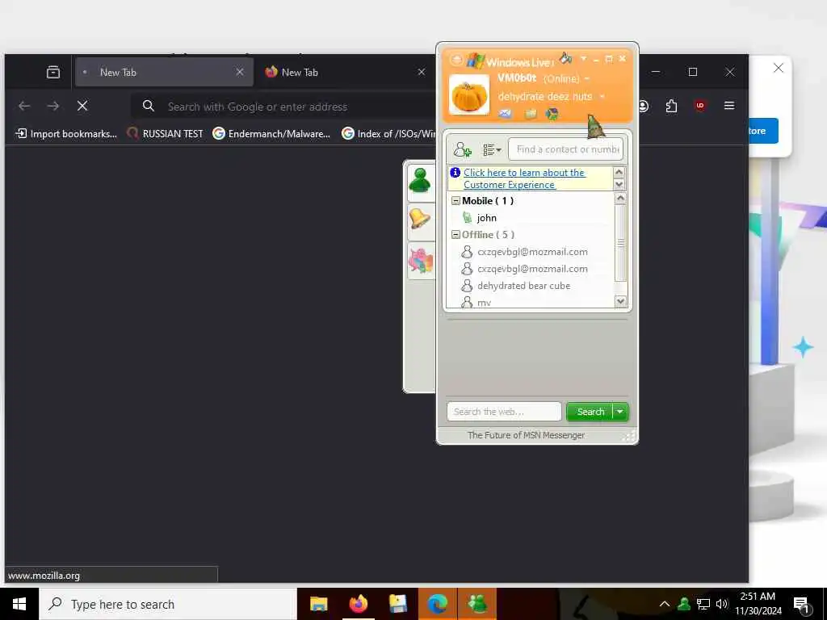Screen dimensions: 827x620
Task: Open the Show menu arrow in Messenger title bar
Action: (583, 58)
